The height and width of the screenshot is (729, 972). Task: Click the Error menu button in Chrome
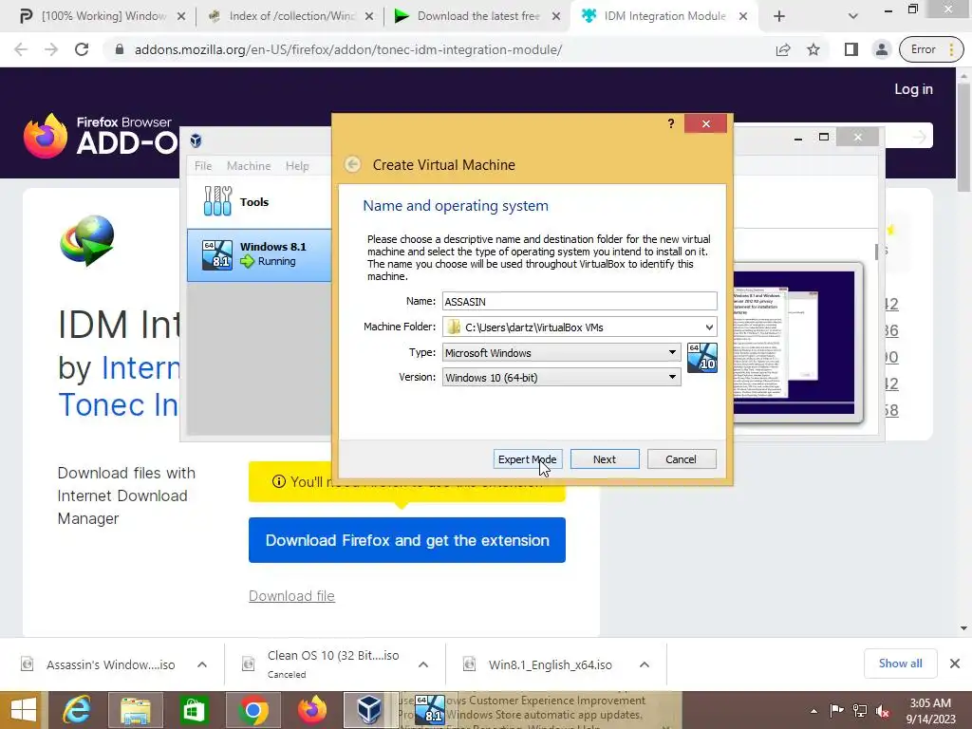point(932,49)
